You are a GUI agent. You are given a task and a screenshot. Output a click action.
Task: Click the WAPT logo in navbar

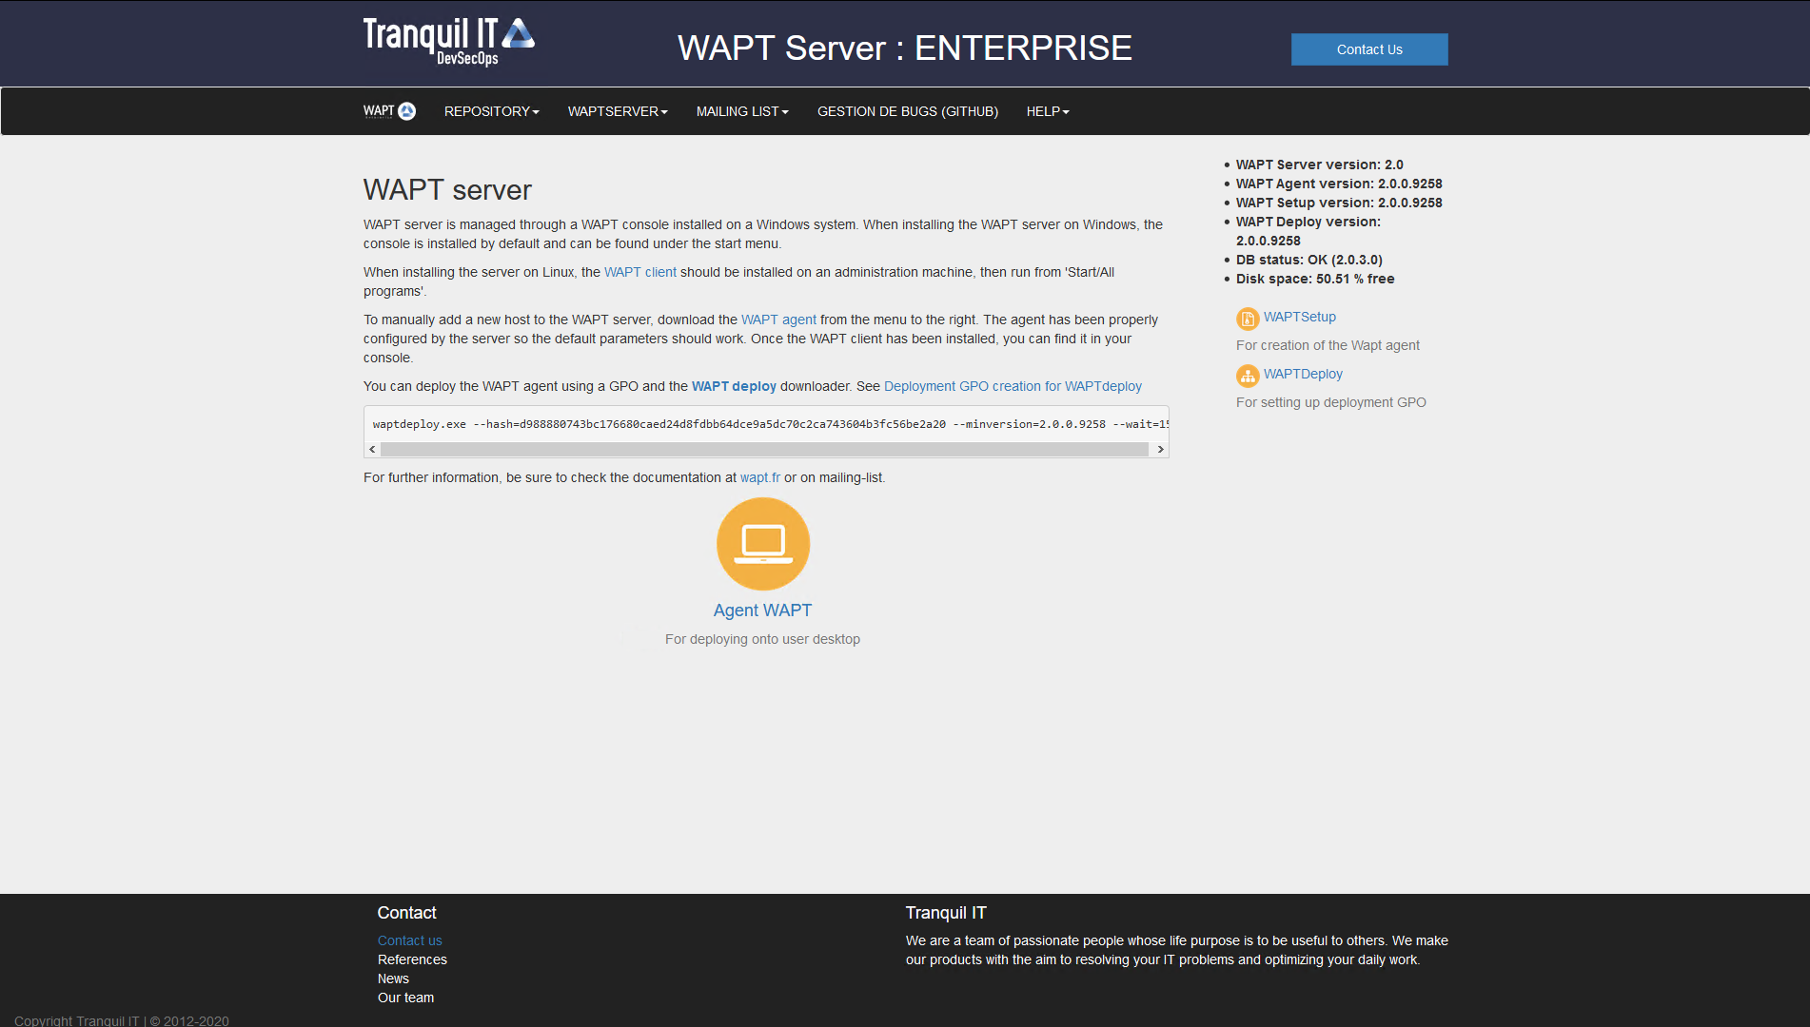[389, 111]
